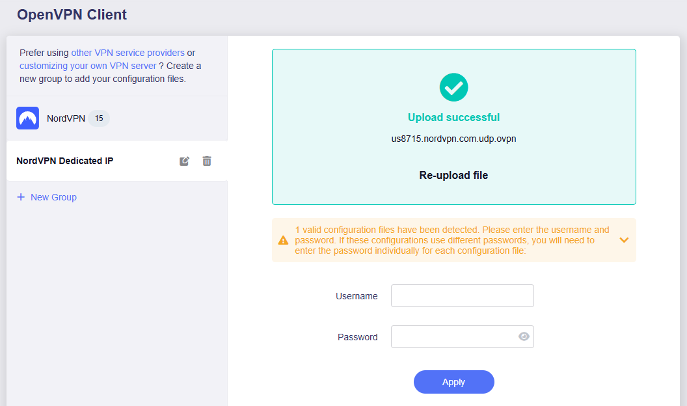The height and width of the screenshot is (406, 687).
Task: Click the valid configuration files warning message
Action: pyautogui.click(x=452, y=240)
